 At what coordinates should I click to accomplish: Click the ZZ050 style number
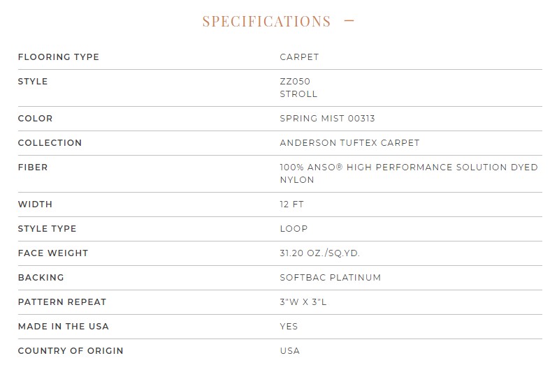295,82
